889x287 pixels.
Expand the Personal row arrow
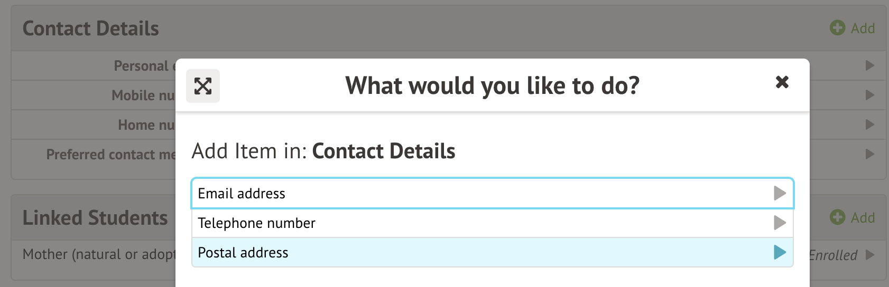click(869, 66)
